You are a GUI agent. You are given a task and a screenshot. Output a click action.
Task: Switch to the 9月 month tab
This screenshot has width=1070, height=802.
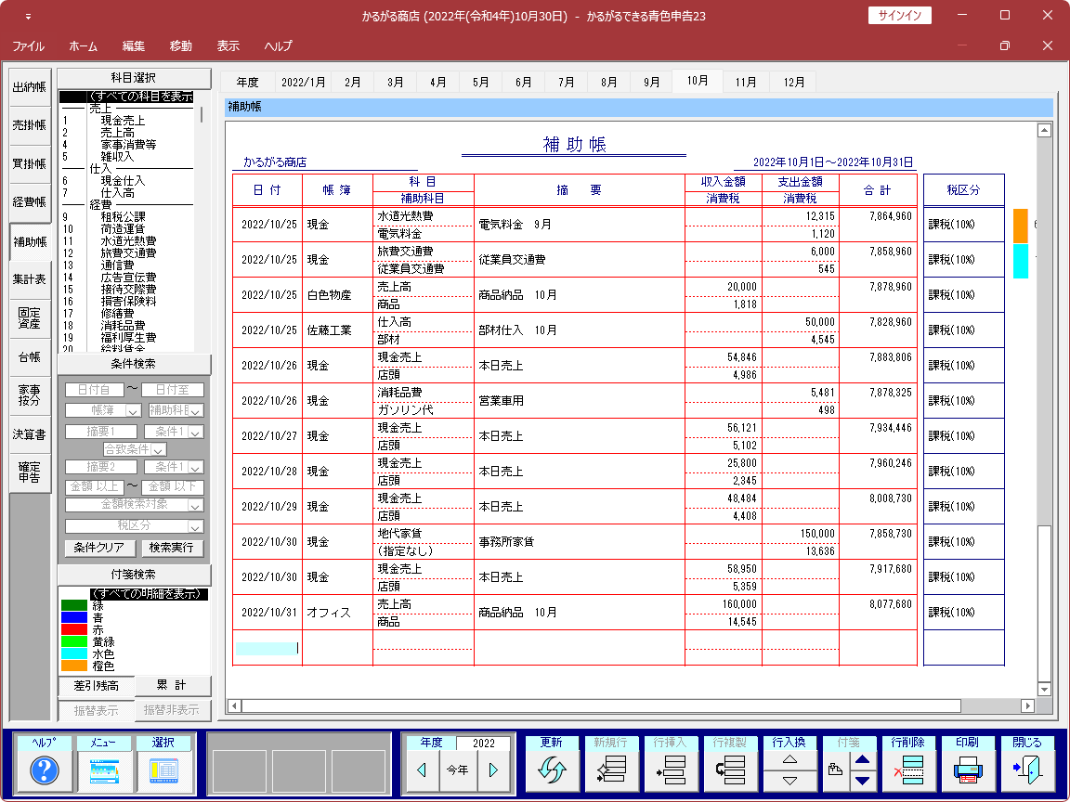pyautogui.click(x=652, y=82)
